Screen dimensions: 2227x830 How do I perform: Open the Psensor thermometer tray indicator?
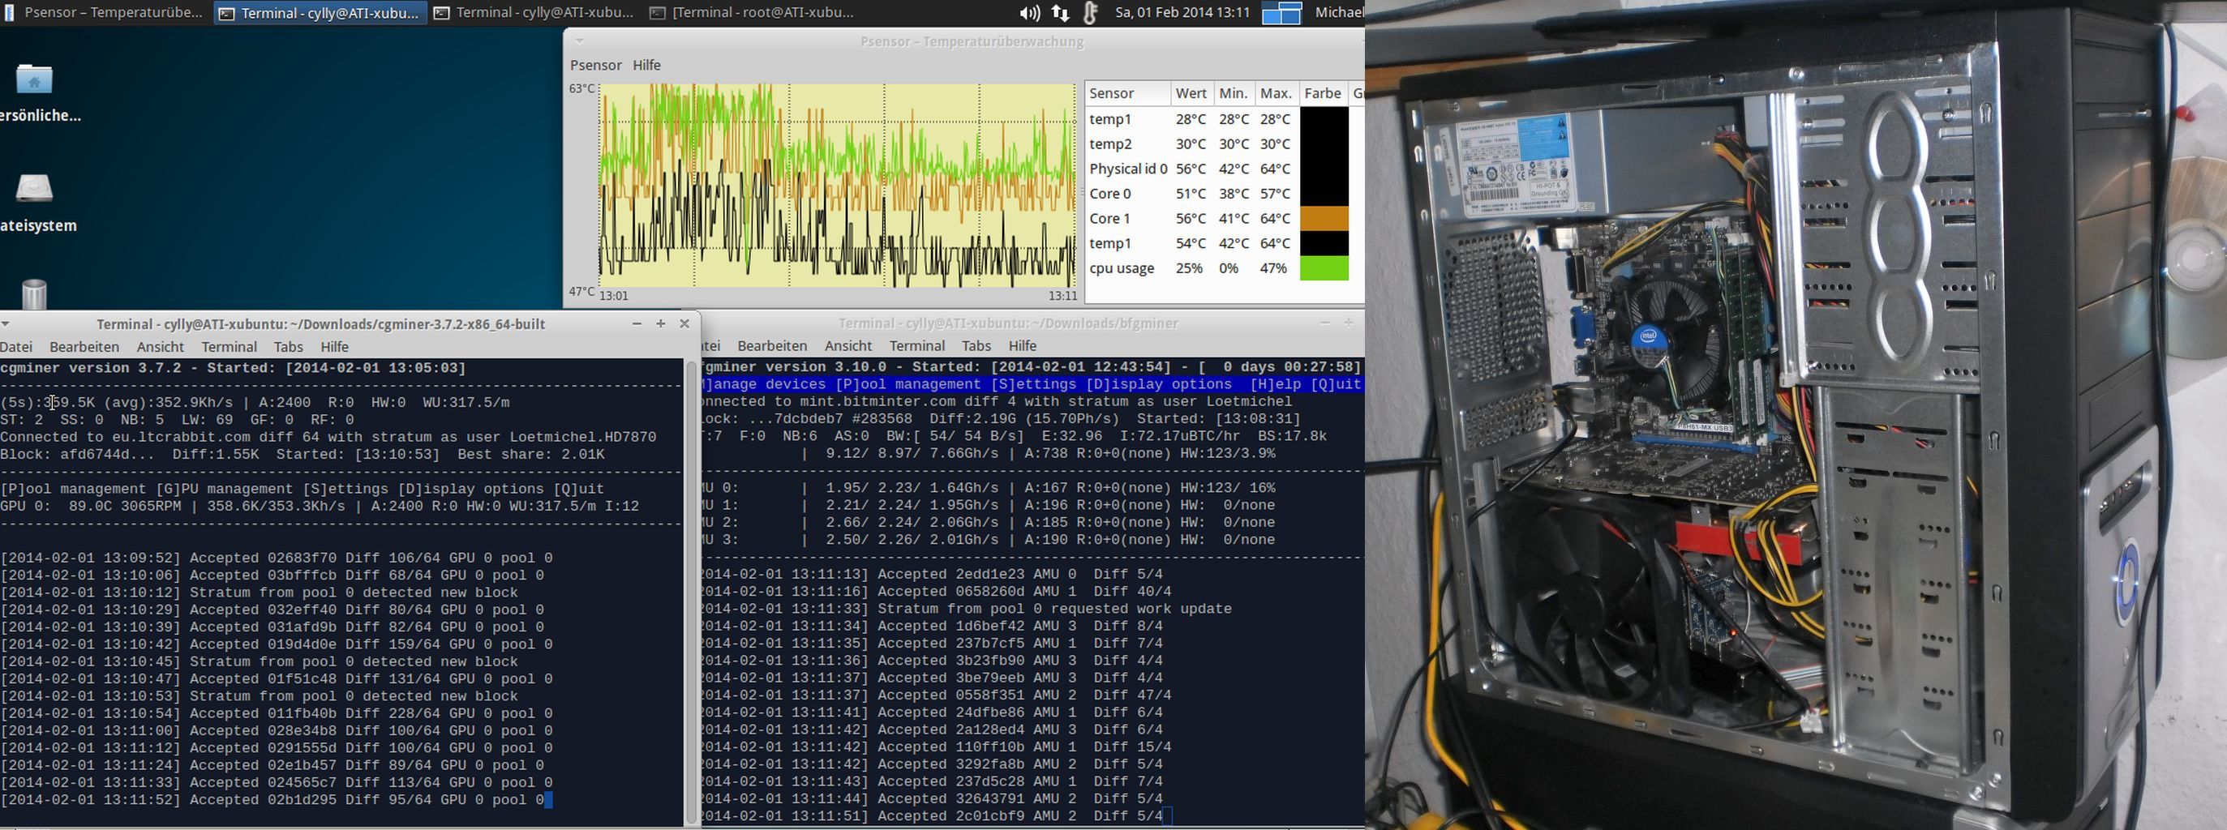[1090, 13]
